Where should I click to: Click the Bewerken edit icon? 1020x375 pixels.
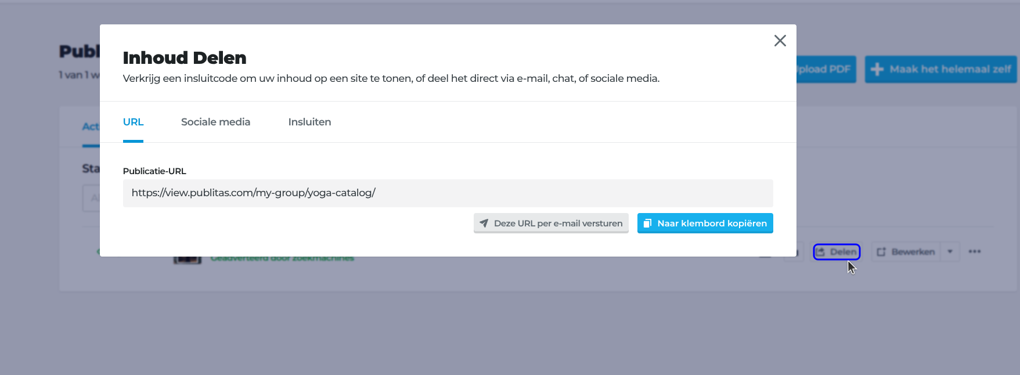point(881,252)
